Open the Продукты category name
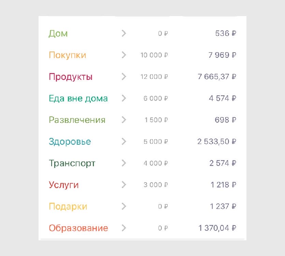This screenshot has height=256, width=285. click(70, 77)
